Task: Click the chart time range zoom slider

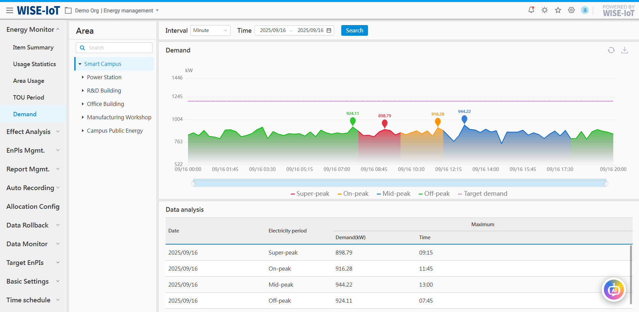Action: 399,183
